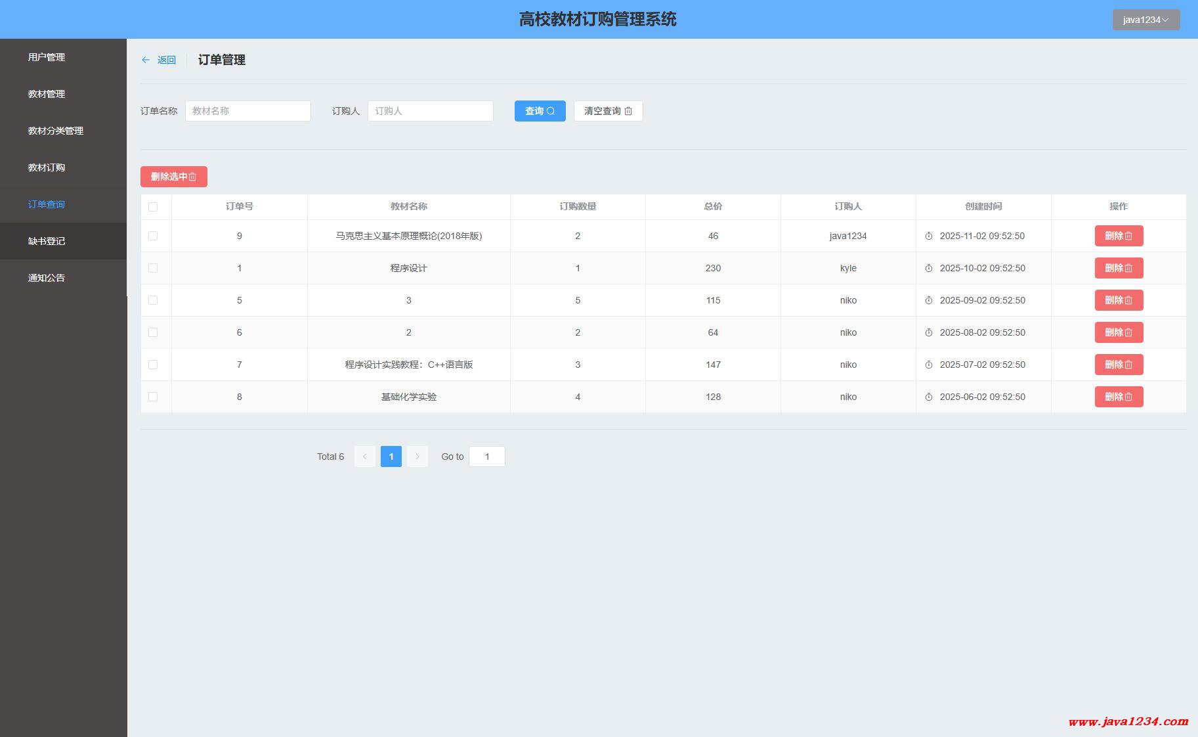Click the back arrow icon beside 返回
Image resolution: width=1198 pixels, height=737 pixels.
click(146, 60)
